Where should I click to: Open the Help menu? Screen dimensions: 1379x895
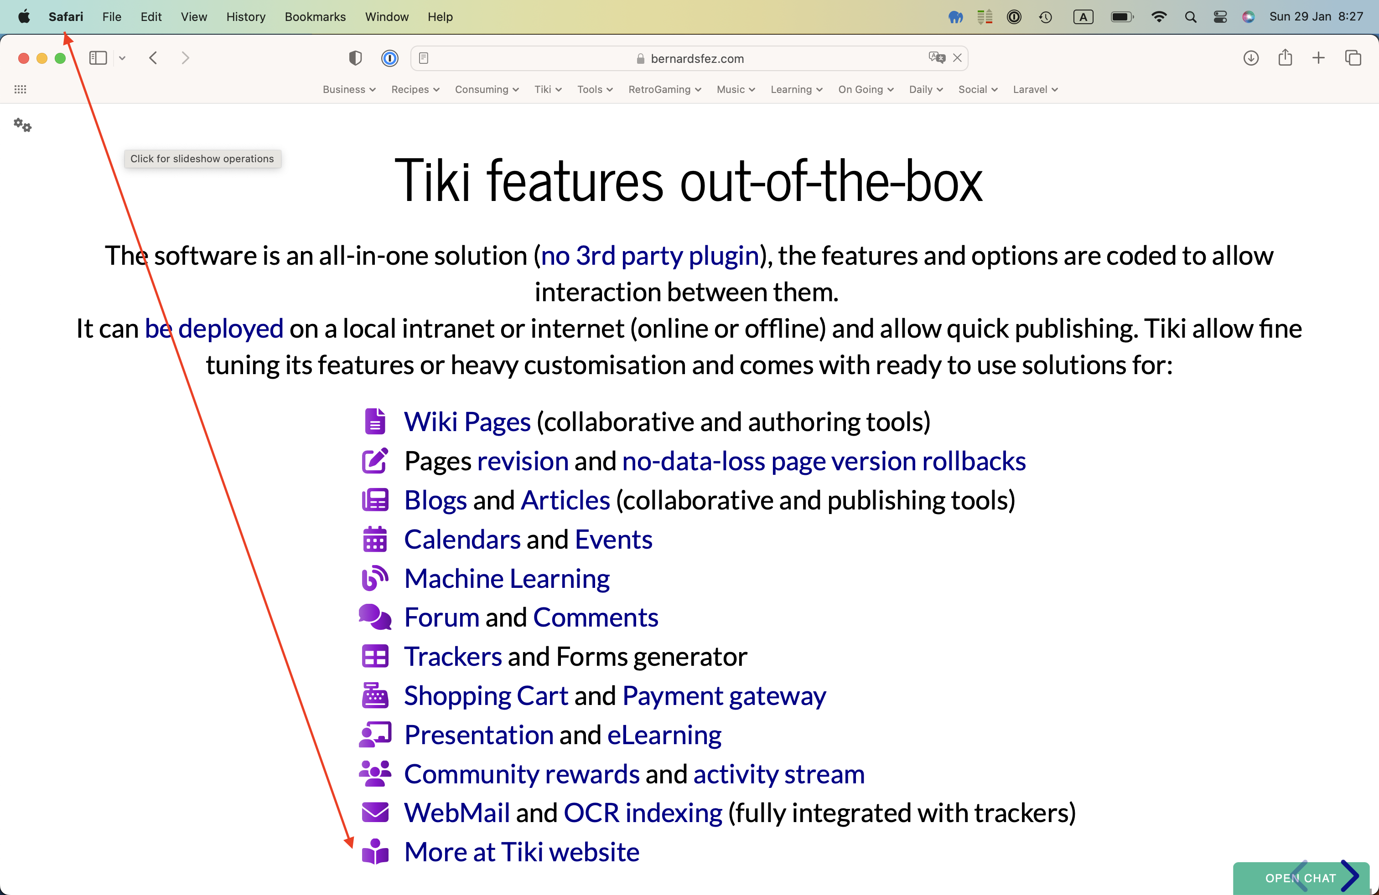click(440, 17)
